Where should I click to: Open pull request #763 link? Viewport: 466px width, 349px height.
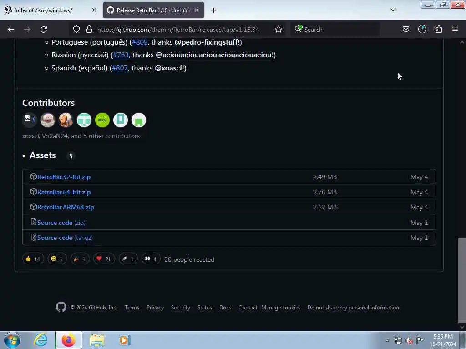tap(121, 55)
